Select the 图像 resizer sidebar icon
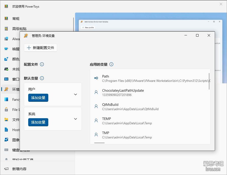Image resolution: width=227 pixels, height=175 pixels. tap(6, 140)
